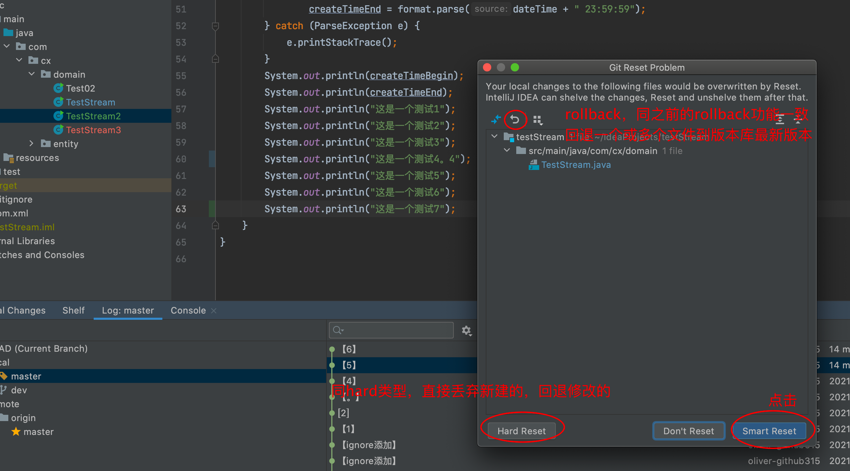Screen dimensions: 850x471
Task: Click green change marker at line 63
Action: 212,209
